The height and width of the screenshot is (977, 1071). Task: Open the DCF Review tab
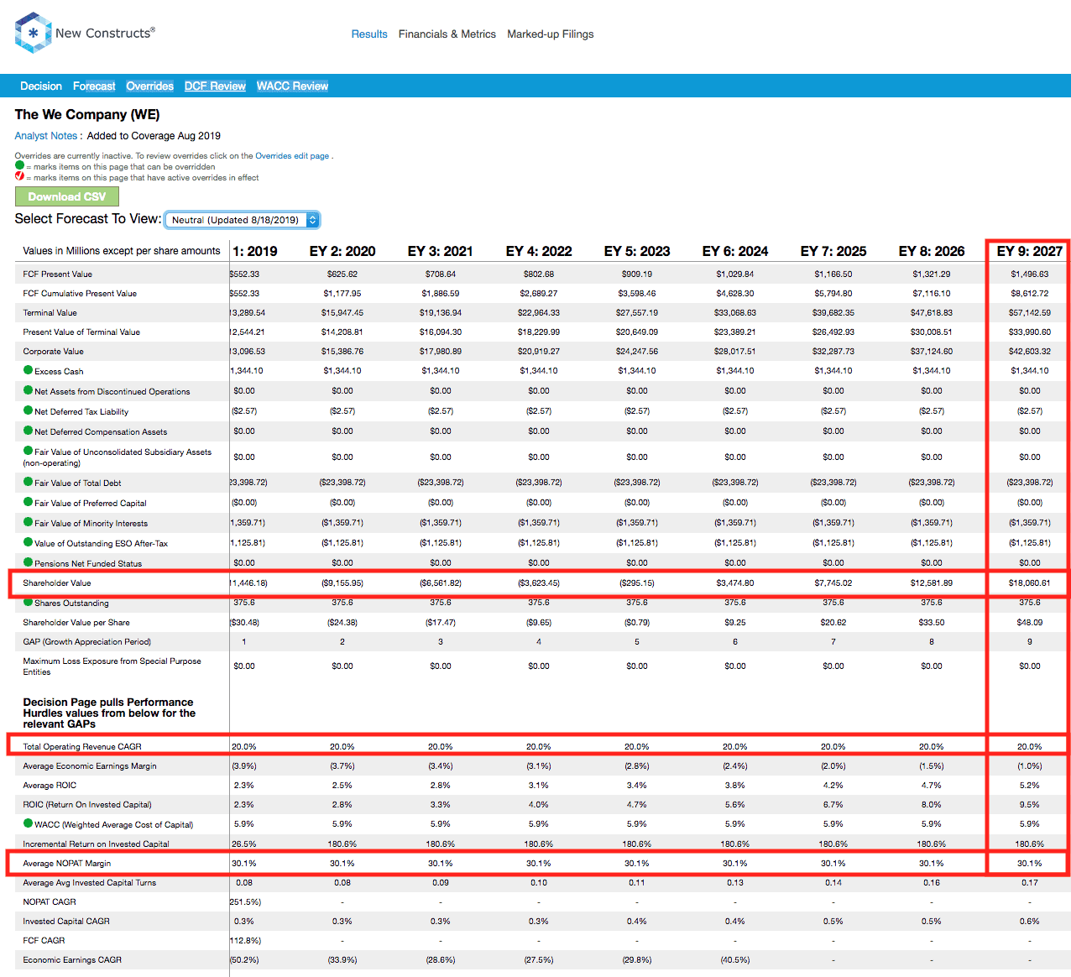215,86
